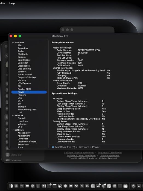Screen dimensions: 143x191
Task: Select Controller in the sidebar
Action: [x=23, y=63]
